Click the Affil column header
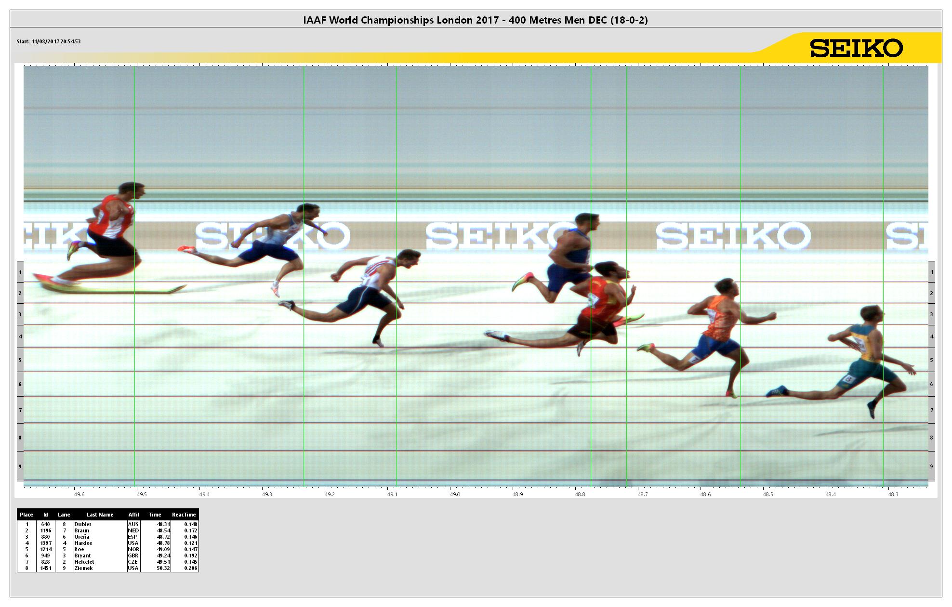 (x=133, y=515)
